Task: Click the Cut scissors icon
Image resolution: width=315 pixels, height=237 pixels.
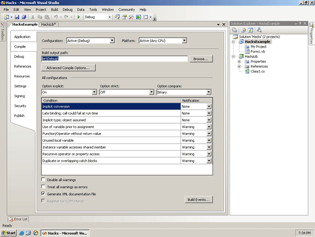Action: click(x=33, y=17)
